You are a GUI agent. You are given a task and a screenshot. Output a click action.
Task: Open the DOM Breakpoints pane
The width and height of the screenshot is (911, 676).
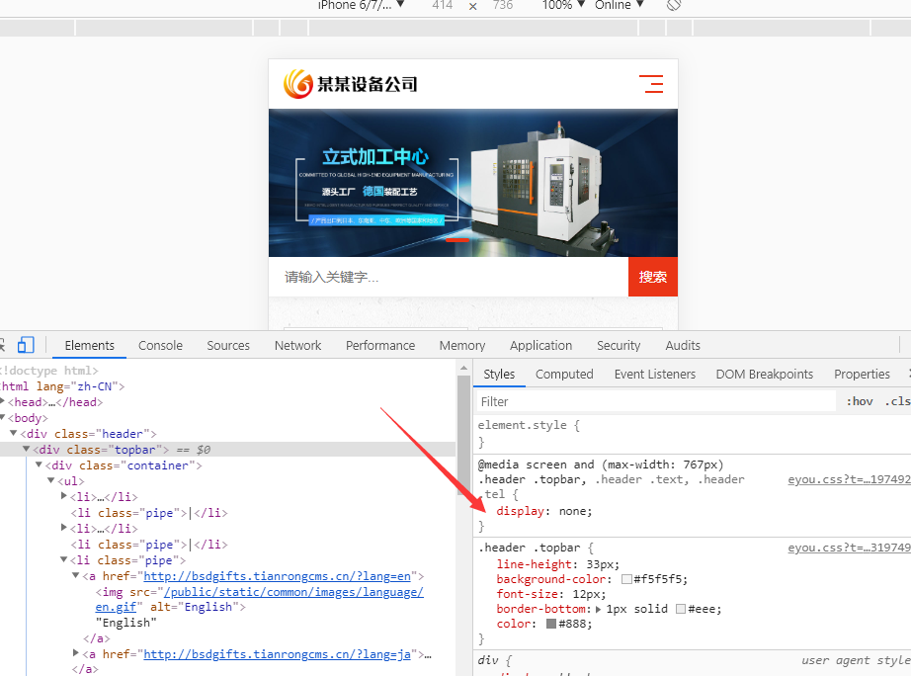pos(764,374)
